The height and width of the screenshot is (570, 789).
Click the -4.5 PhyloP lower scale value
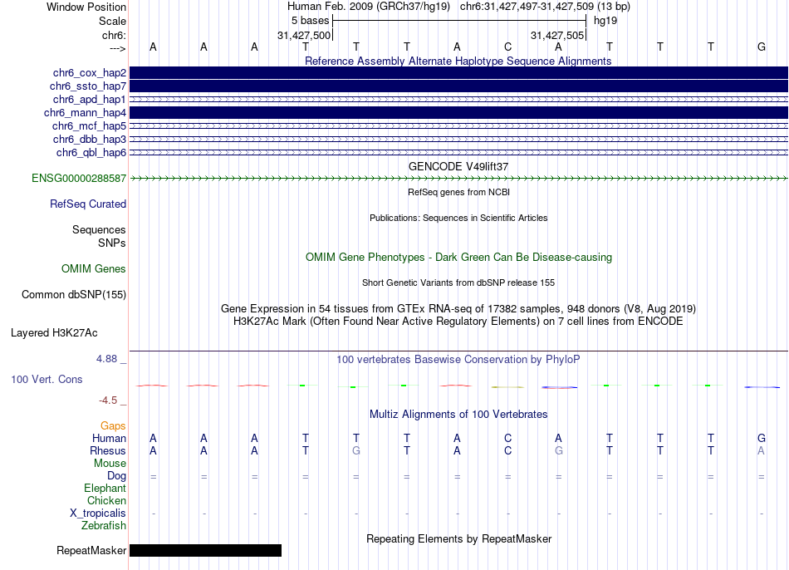108,400
